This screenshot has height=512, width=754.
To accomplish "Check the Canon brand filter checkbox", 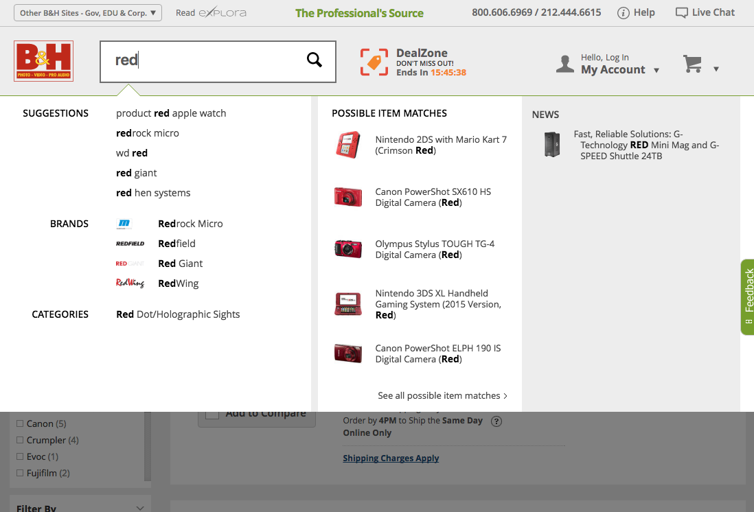I will coord(20,424).
